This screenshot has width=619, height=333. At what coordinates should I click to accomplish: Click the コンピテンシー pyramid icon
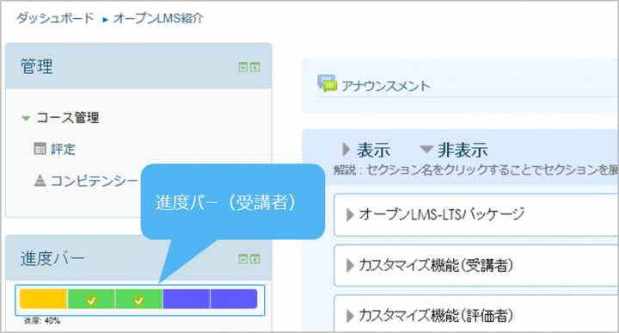tap(40, 181)
